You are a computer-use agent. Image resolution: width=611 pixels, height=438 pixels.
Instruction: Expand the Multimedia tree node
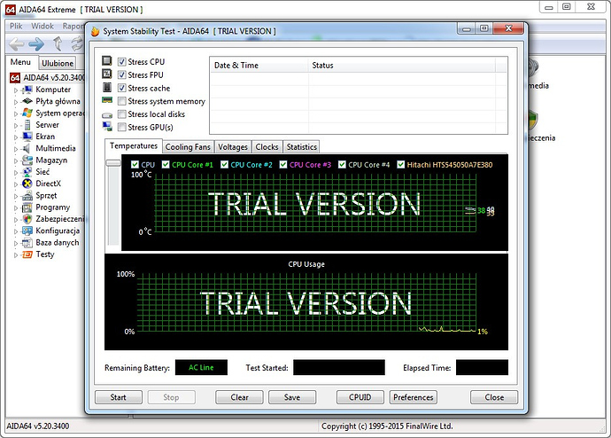(x=16, y=149)
